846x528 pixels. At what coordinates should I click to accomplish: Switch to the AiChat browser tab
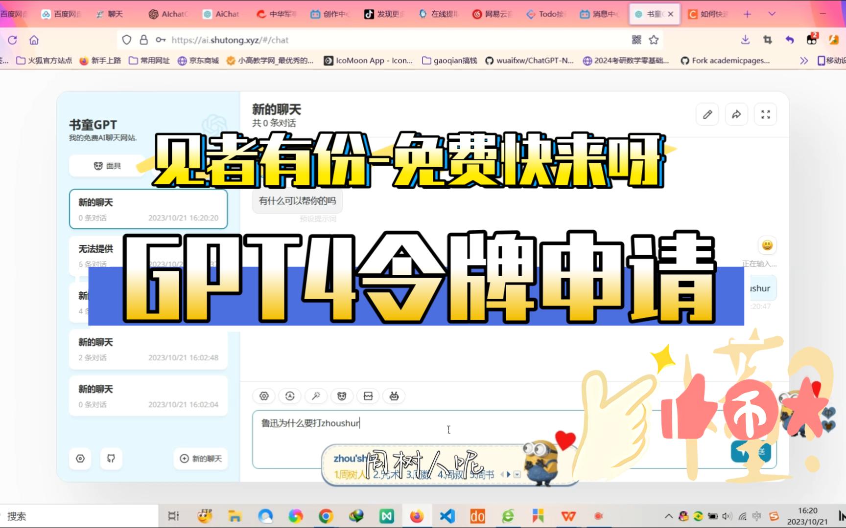221,14
